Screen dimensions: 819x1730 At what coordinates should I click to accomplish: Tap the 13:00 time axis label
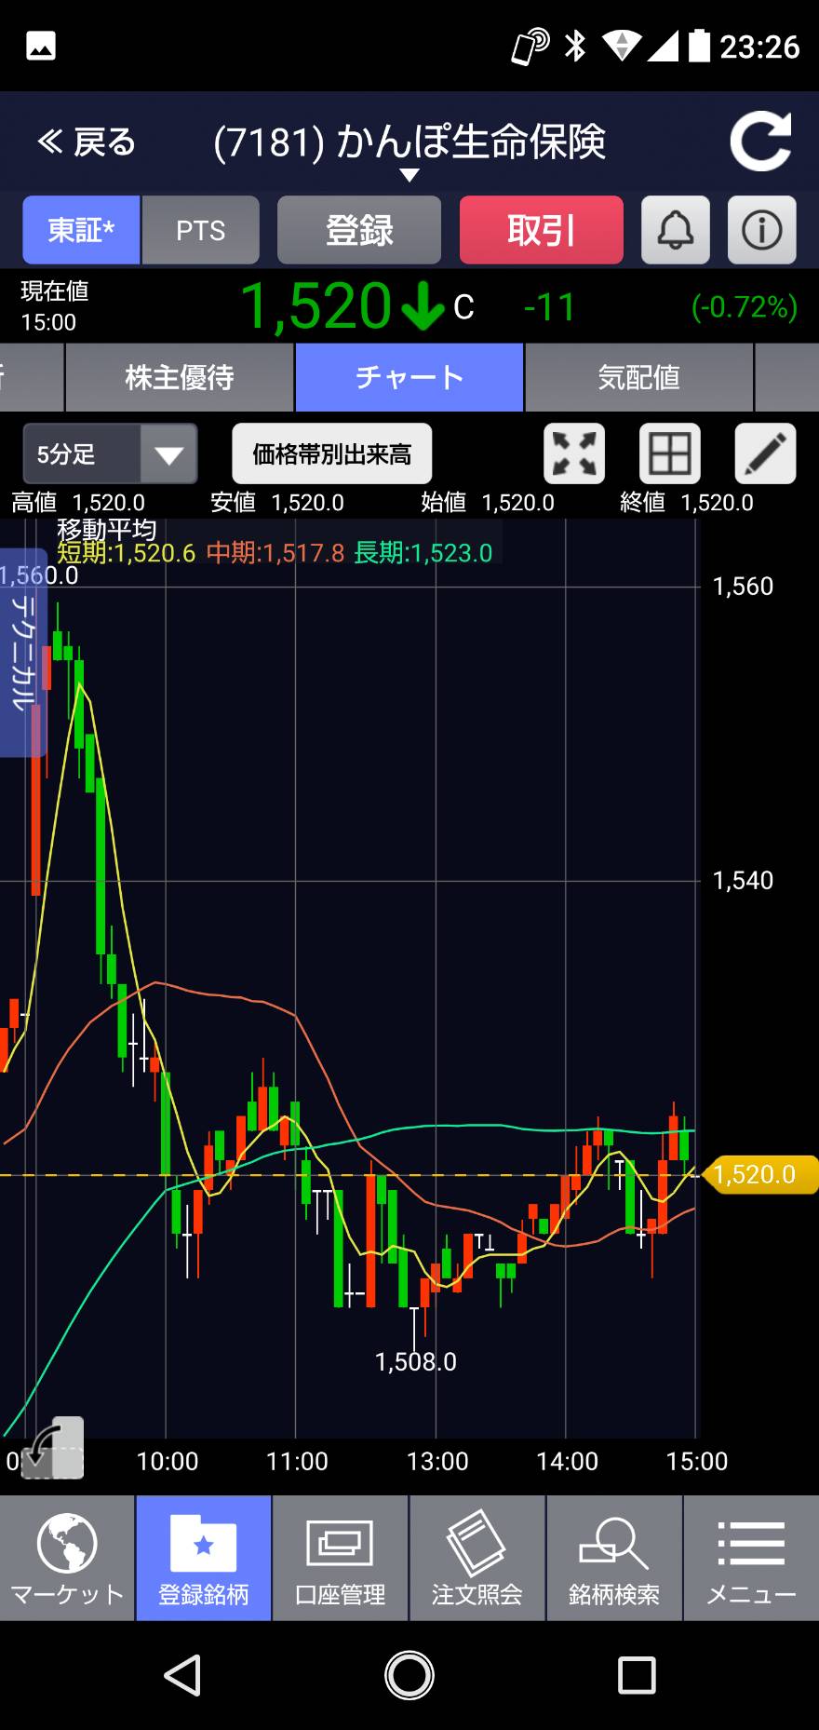[437, 1461]
